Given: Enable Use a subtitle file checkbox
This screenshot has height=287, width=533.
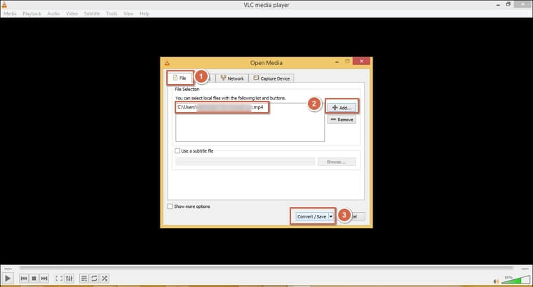Looking at the screenshot, I should click(177, 150).
